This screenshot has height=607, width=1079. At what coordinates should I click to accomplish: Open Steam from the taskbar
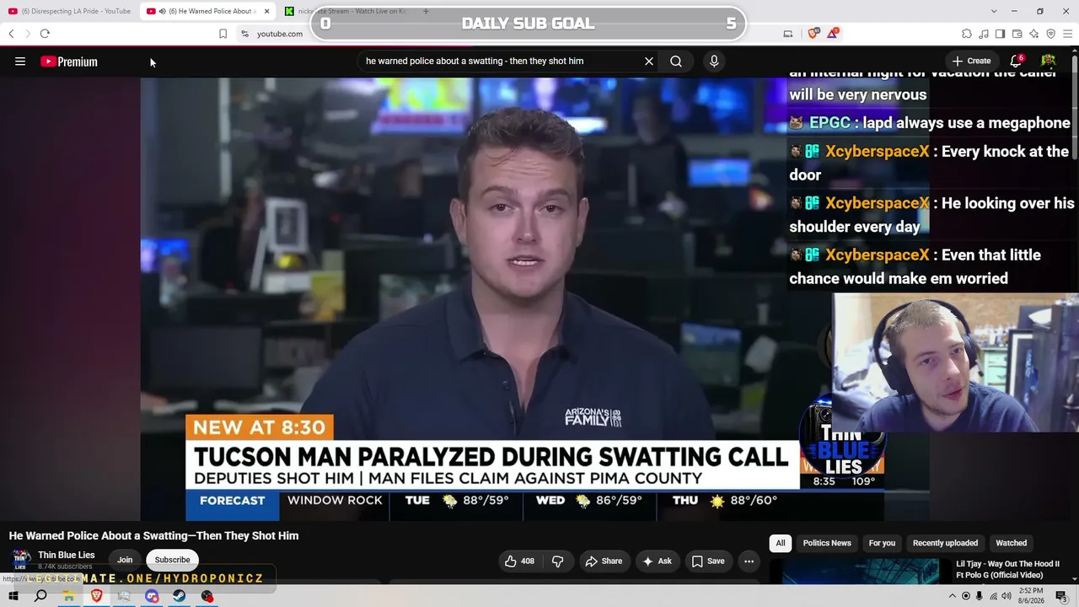click(179, 596)
